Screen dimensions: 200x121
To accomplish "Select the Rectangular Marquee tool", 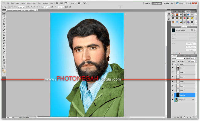I will (4, 16).
